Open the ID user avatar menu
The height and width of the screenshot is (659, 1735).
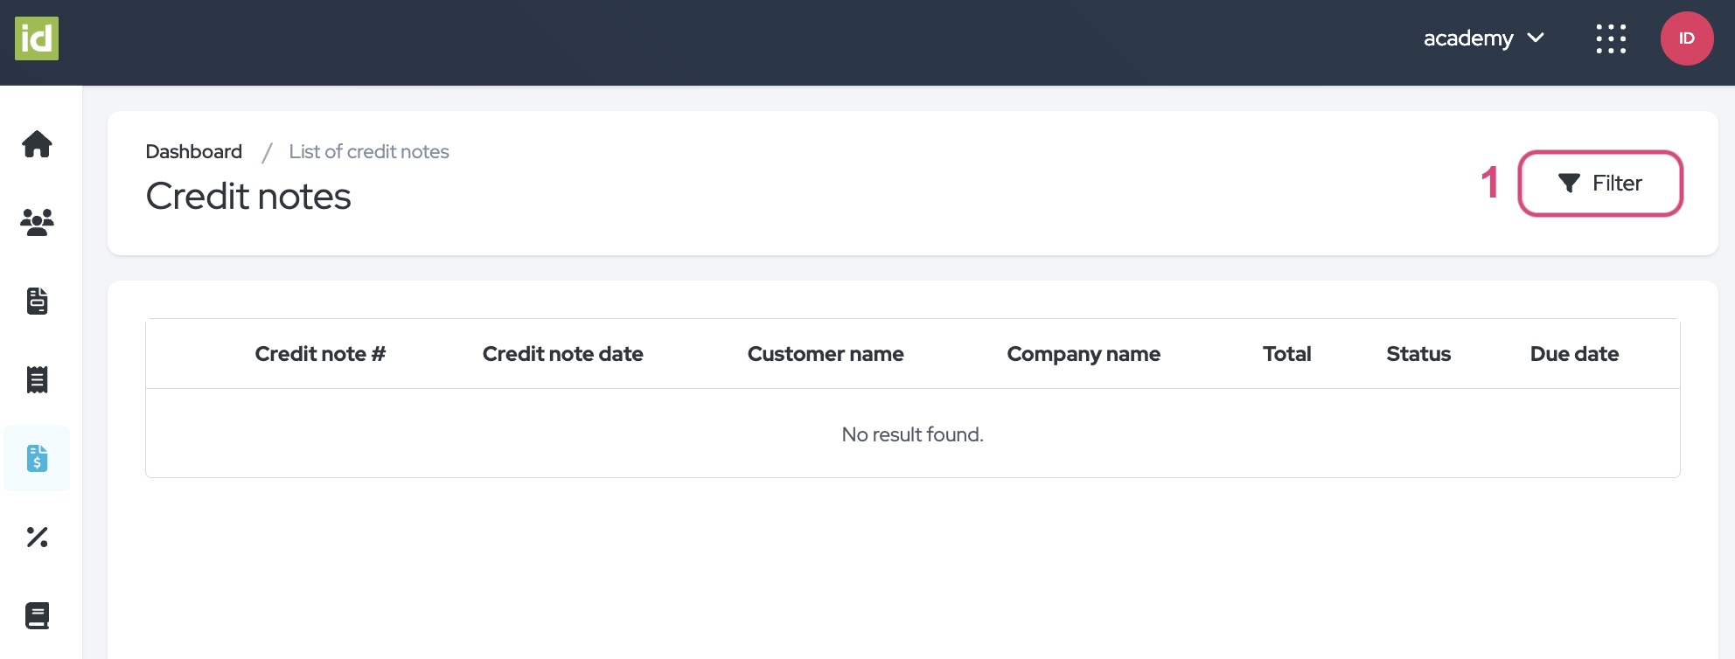[1686, 38]
